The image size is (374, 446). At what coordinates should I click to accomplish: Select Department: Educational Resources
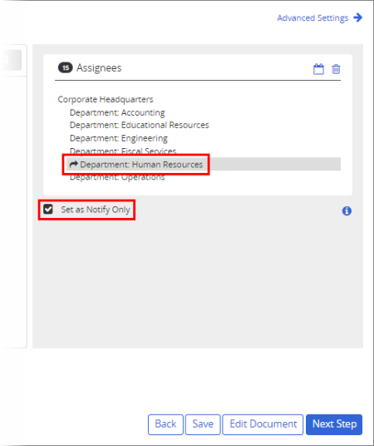click(140, 125)
